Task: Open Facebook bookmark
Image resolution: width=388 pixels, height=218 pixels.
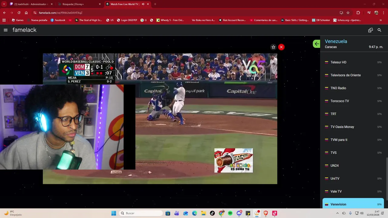Action: pos(58,20)
